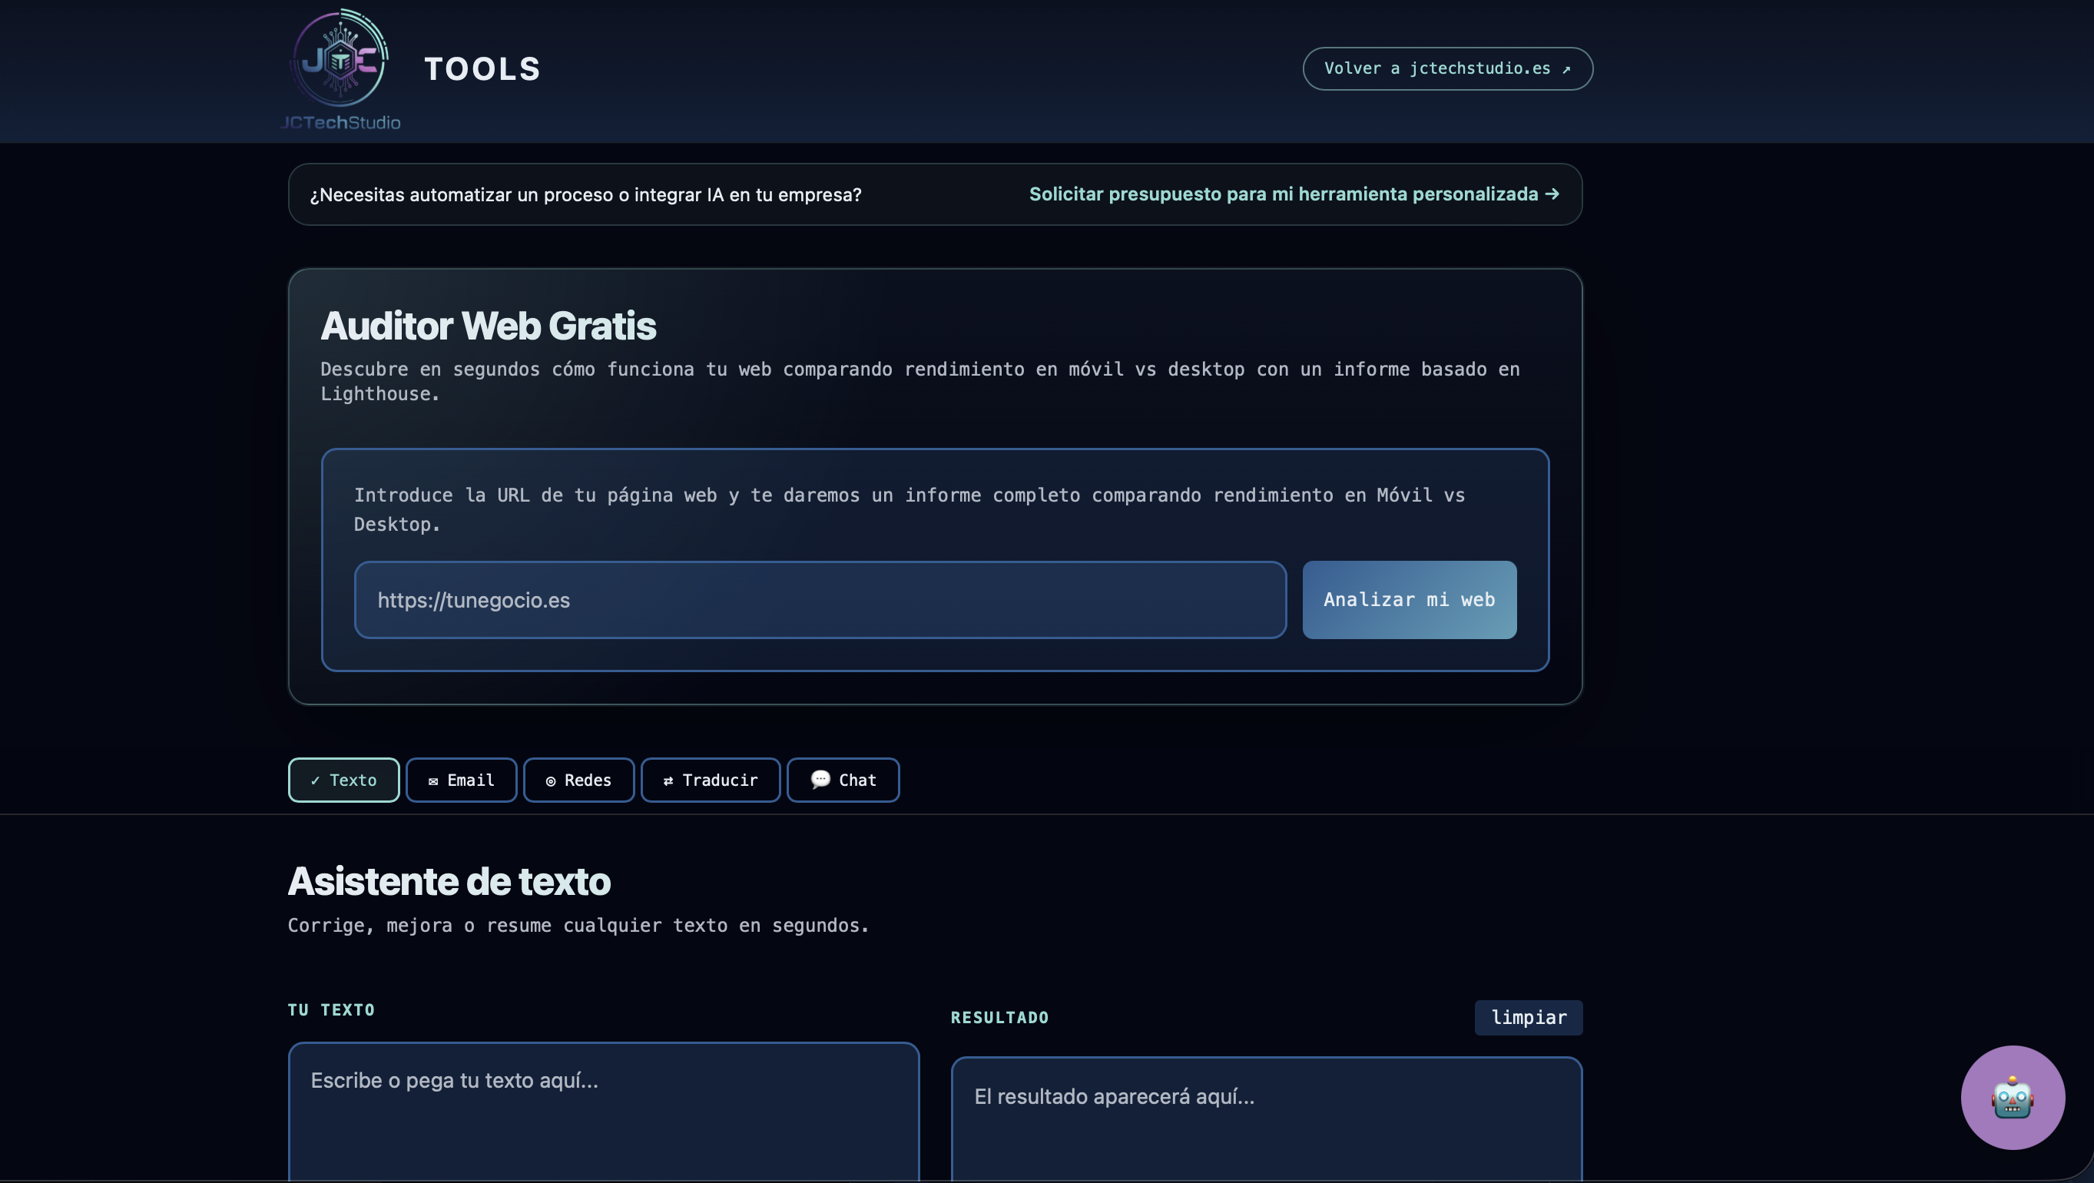Click Corrige, mejora o resume subtitle text

[578, 925]
